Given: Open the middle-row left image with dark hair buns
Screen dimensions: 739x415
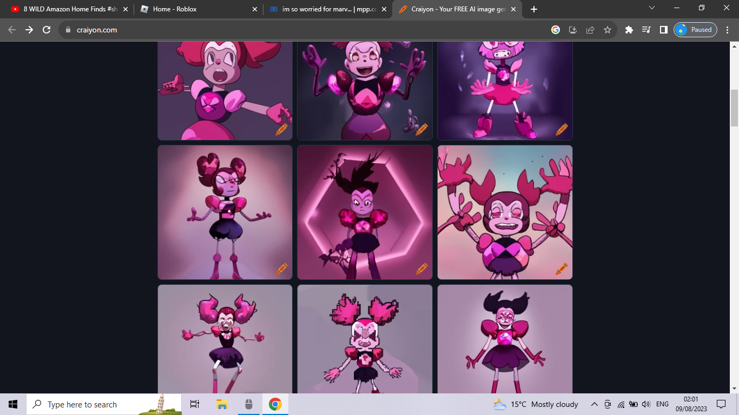Looking at the screenshot, I should point(225,212).
